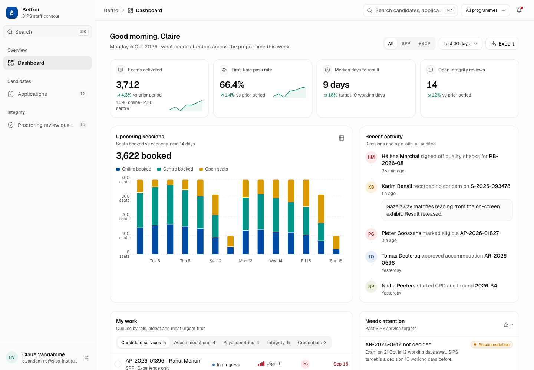The width and height of the screenshot is (534, 370).
Task: Click the Beffroi breadcrumb link
Action: click(112, 10)
